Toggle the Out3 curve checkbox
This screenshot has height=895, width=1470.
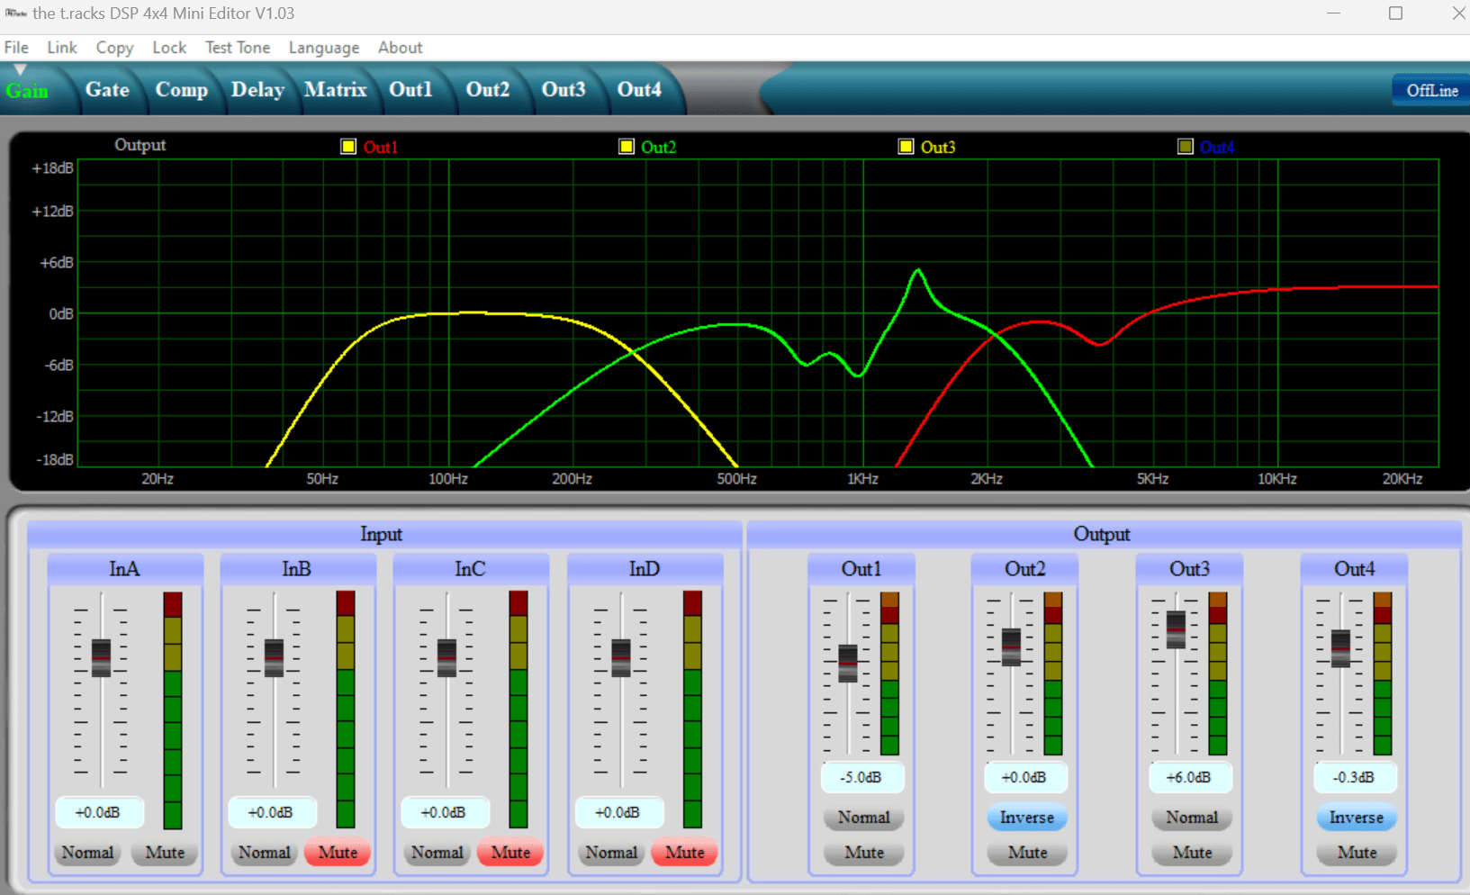coord(906,147)
